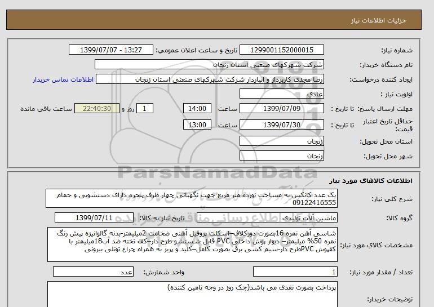Click the quantity field showing 1
This screenshot has height=307, width=434.
(295, 272)
